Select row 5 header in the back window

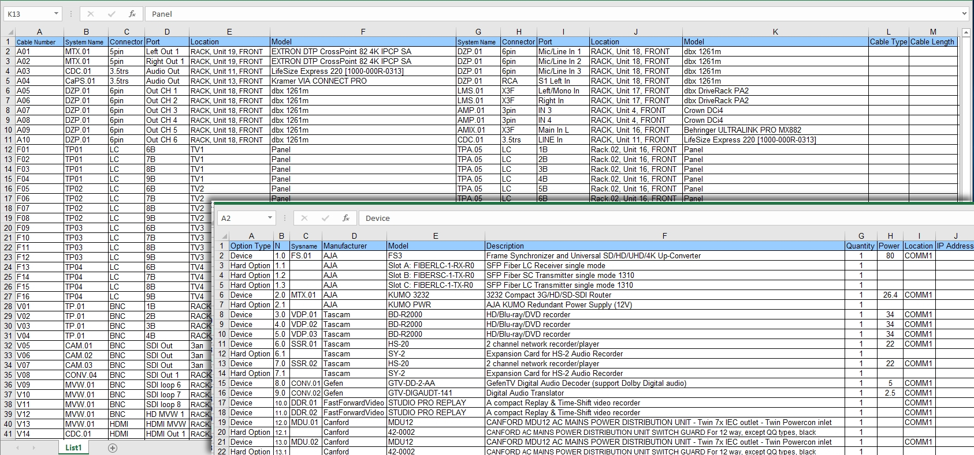[8, 81]
